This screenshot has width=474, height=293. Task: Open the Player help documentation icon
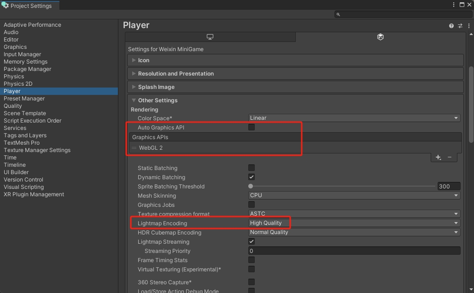click(451, 26)
